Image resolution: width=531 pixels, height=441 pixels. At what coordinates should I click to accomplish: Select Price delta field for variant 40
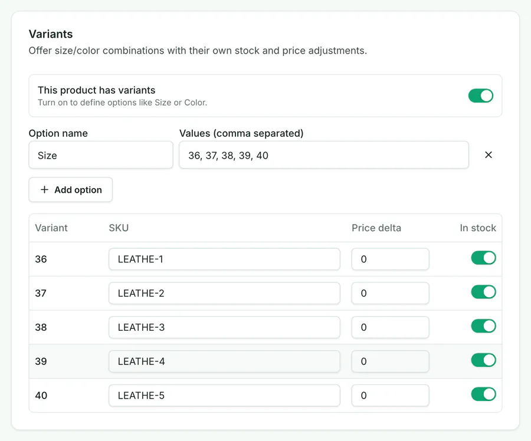(x=391, y=396)
